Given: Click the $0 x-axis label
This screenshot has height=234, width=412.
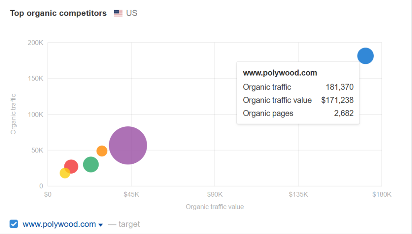Looking at the screenshot, I should [47, 194].
